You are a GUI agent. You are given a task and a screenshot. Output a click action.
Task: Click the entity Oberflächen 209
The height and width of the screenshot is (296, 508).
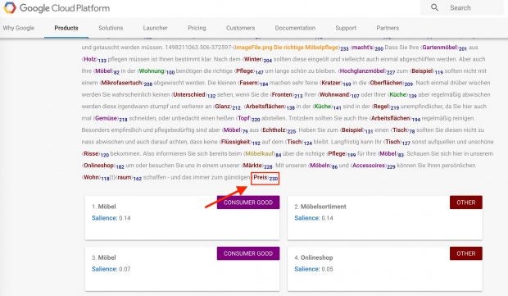390,84
